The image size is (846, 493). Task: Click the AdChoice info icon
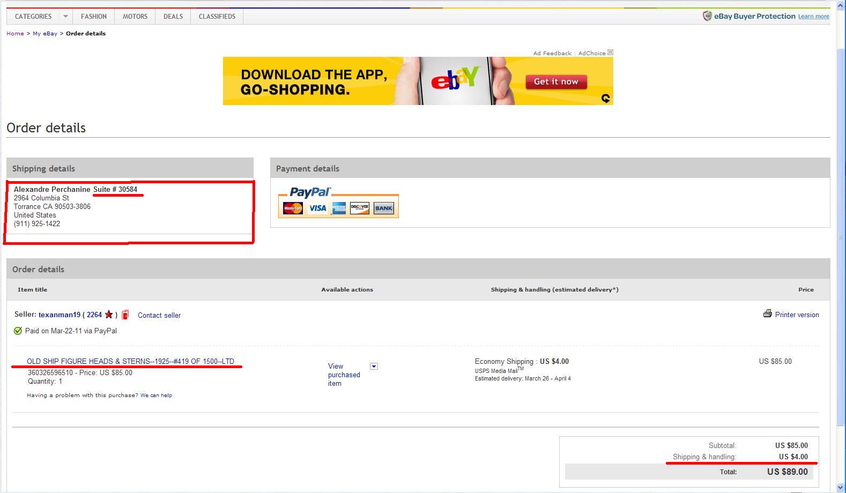pyautogui.click(x=610, y=53)
